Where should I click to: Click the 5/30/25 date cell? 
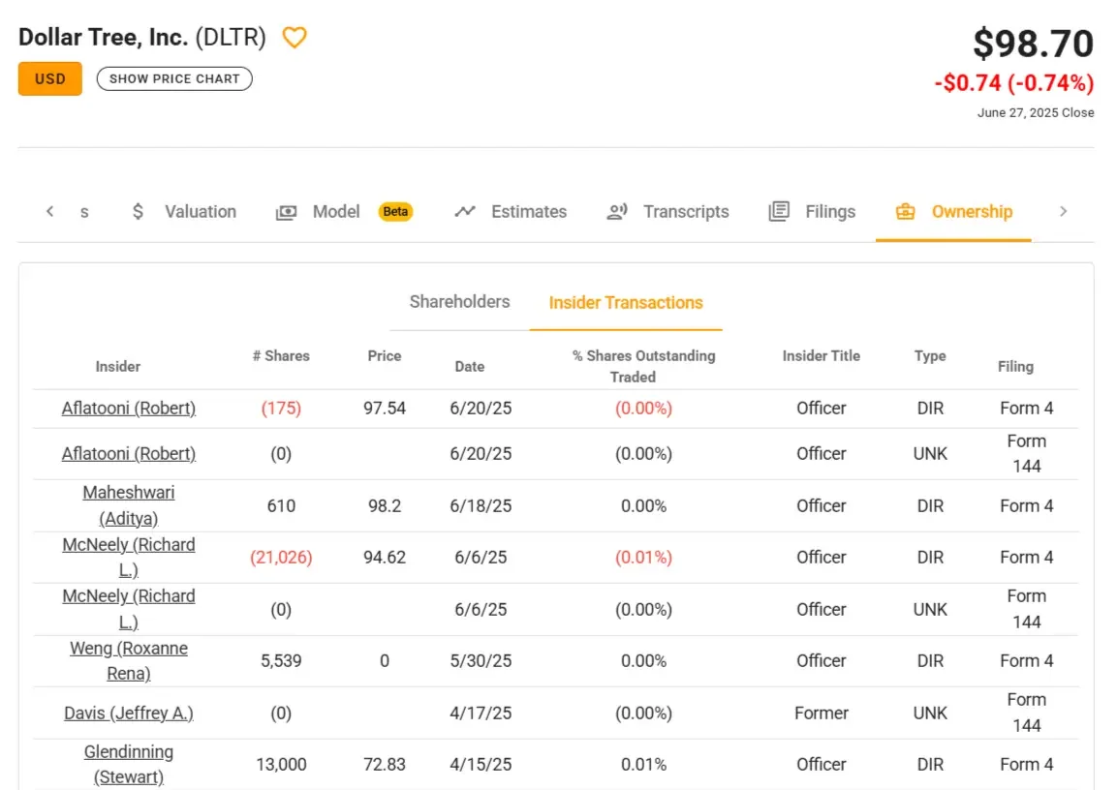click(x=481, y=661)
